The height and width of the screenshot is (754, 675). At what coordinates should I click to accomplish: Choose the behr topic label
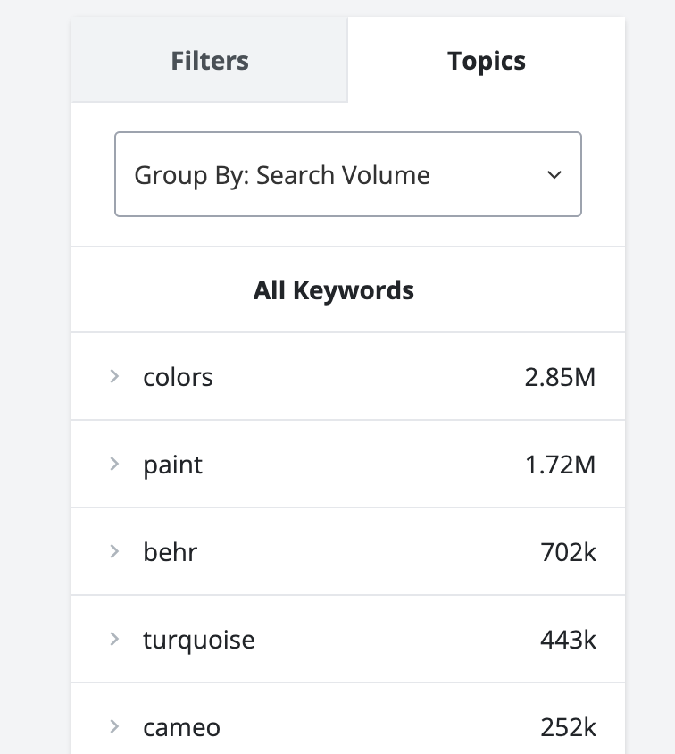[170, 552]
